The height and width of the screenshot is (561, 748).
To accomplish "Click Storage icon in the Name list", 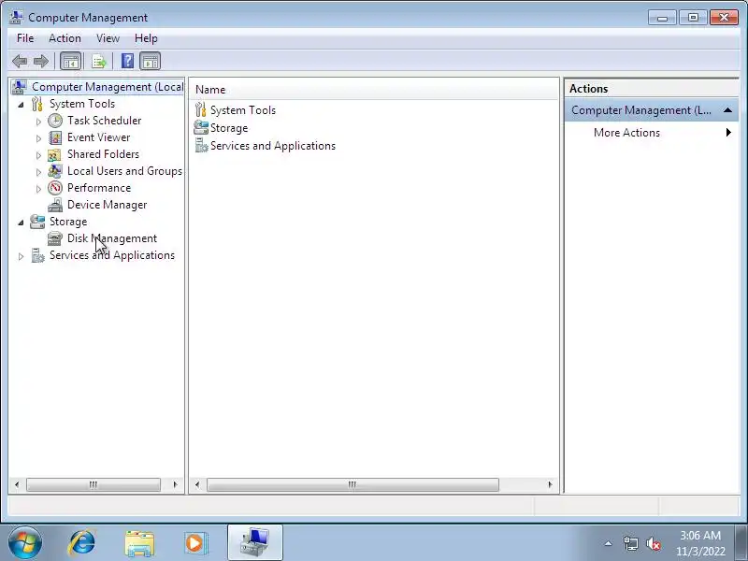I will (201, 128).
